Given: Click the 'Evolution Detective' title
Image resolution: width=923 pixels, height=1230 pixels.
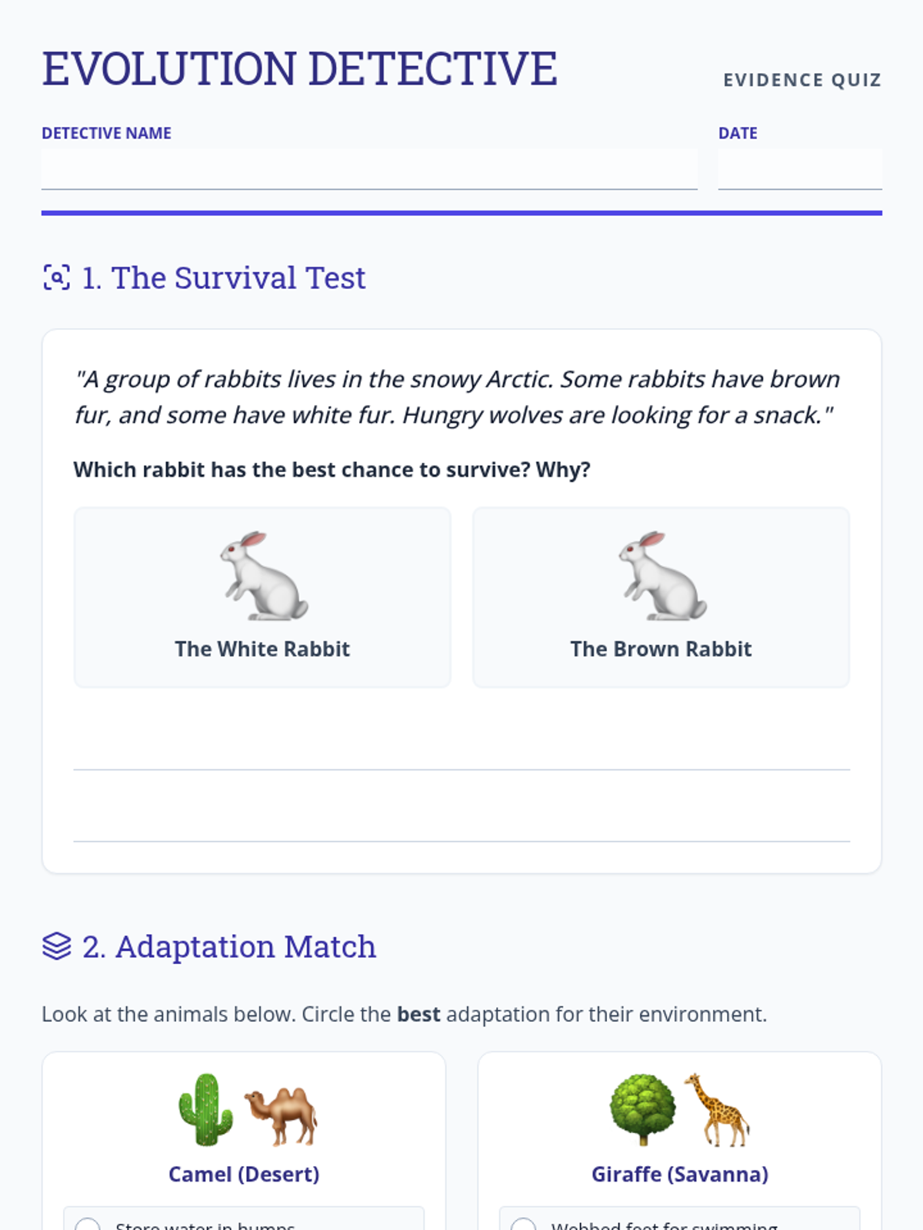Looking at the screenshot, I should tap(299, 69).
